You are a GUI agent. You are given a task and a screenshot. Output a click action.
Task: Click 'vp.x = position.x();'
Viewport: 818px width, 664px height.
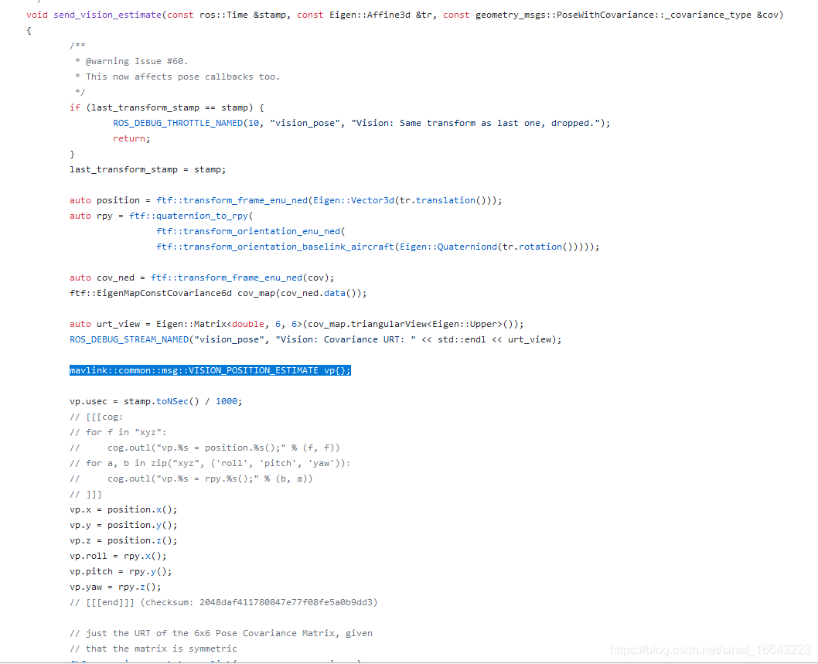(124, 509)
